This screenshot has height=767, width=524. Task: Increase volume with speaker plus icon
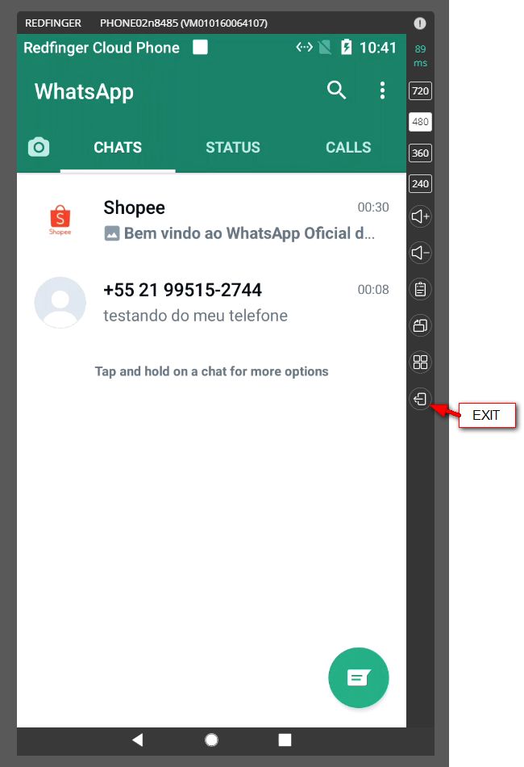420,216
